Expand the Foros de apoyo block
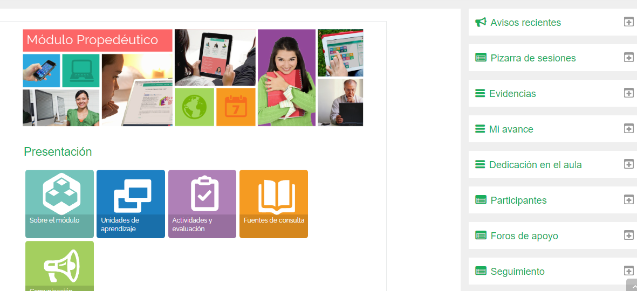 click(x=628, y=235)
